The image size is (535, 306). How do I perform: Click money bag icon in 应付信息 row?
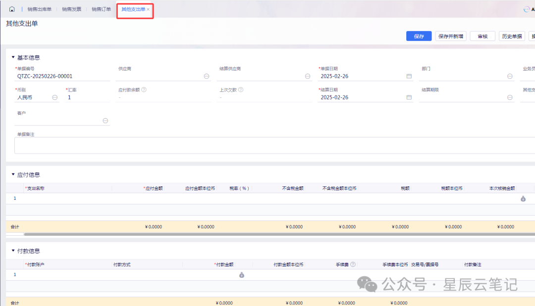(x=523, y=198)
